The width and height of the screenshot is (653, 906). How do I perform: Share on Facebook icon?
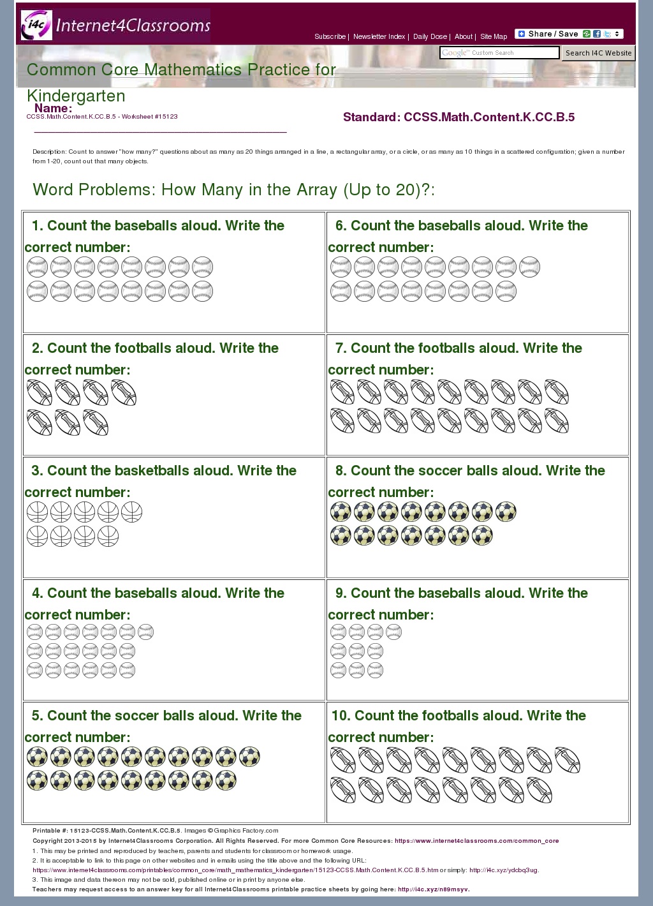597,34
